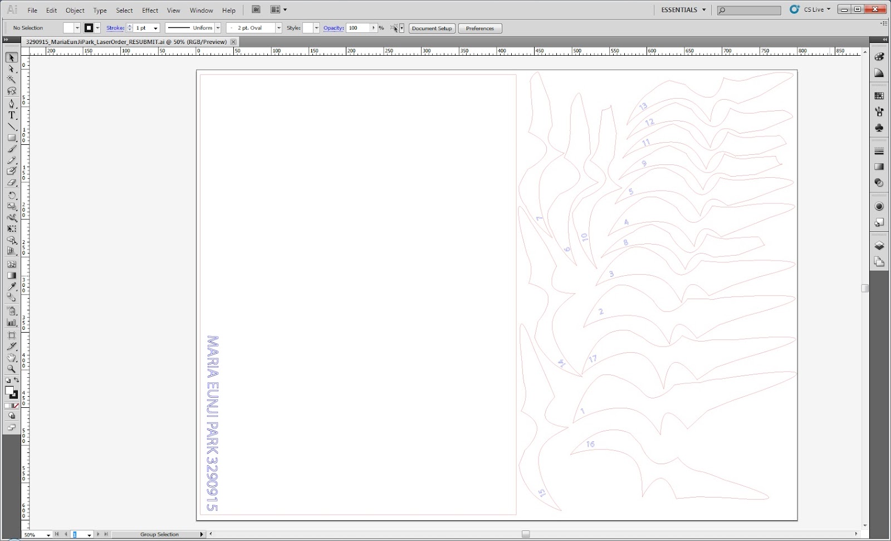Image resolution: width=891 pixels, height=541 pixels.
Task: Select the Pencil tool
Action: pyautogui.click(x=11, y=160)
